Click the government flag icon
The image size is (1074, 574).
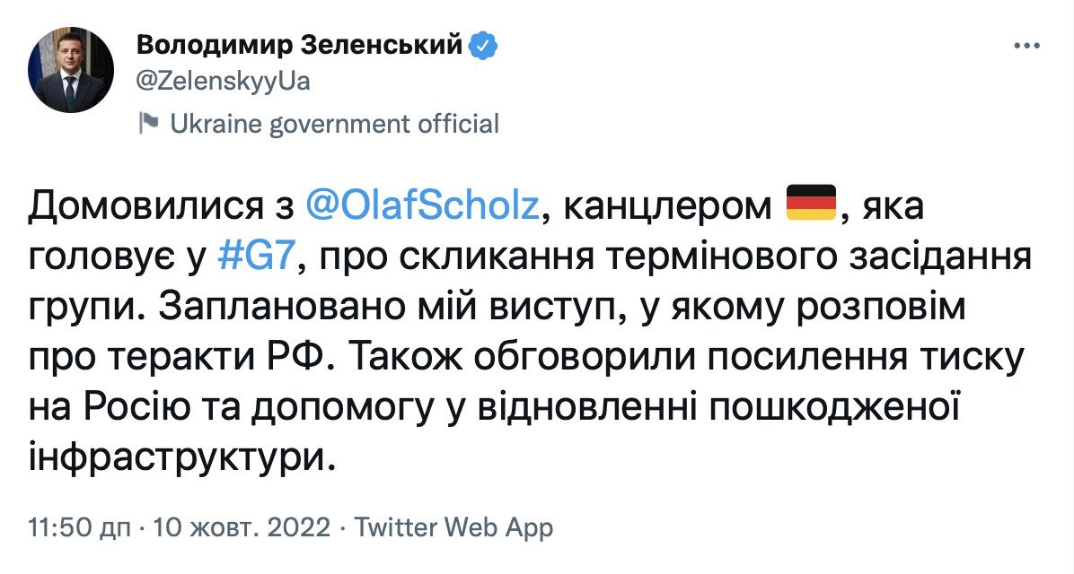[148, 124]
